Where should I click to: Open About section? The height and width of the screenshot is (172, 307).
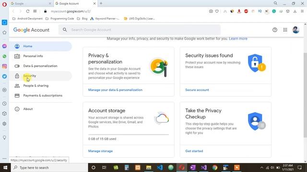(x=41, y=109)
